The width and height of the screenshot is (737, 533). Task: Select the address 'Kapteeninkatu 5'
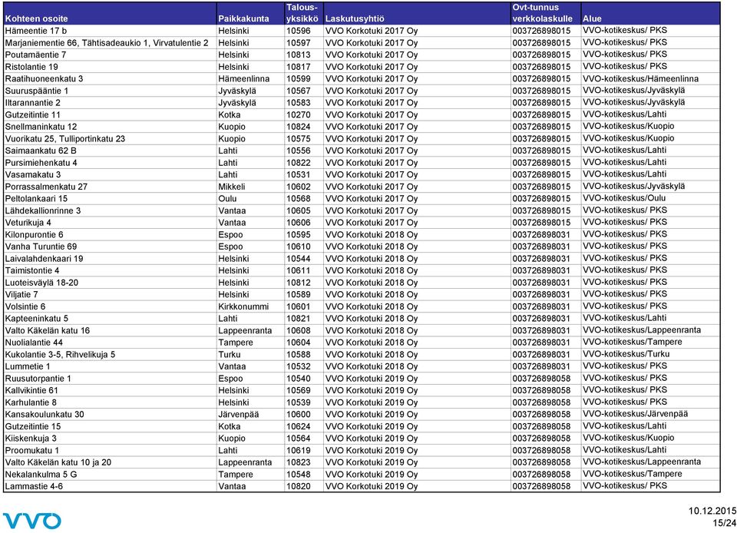tap(36, 319)
